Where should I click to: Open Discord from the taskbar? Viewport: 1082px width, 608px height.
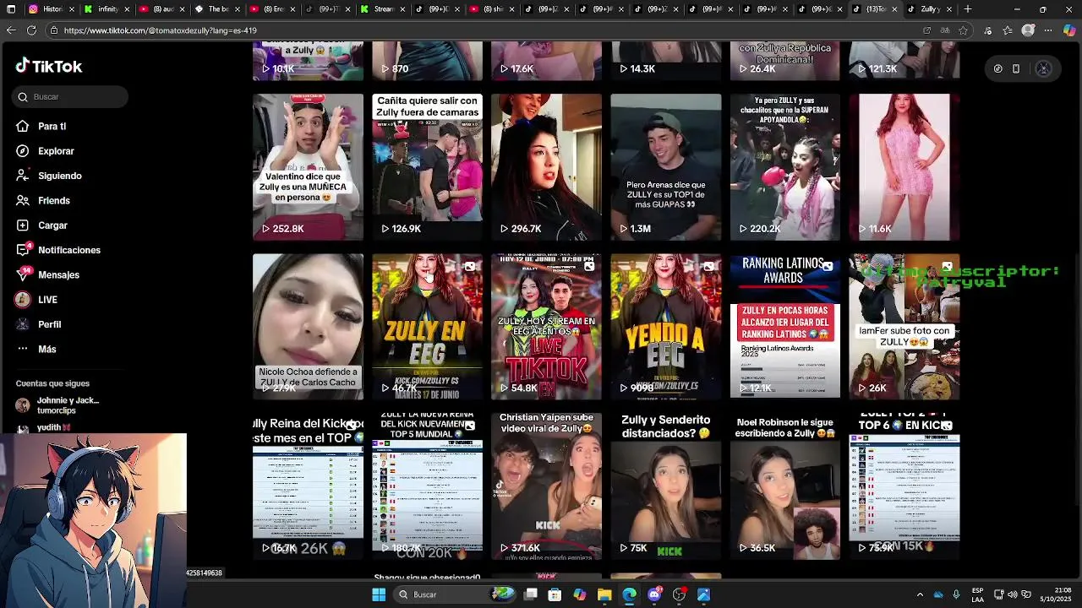pyautogui.click(x=654, y=594)
